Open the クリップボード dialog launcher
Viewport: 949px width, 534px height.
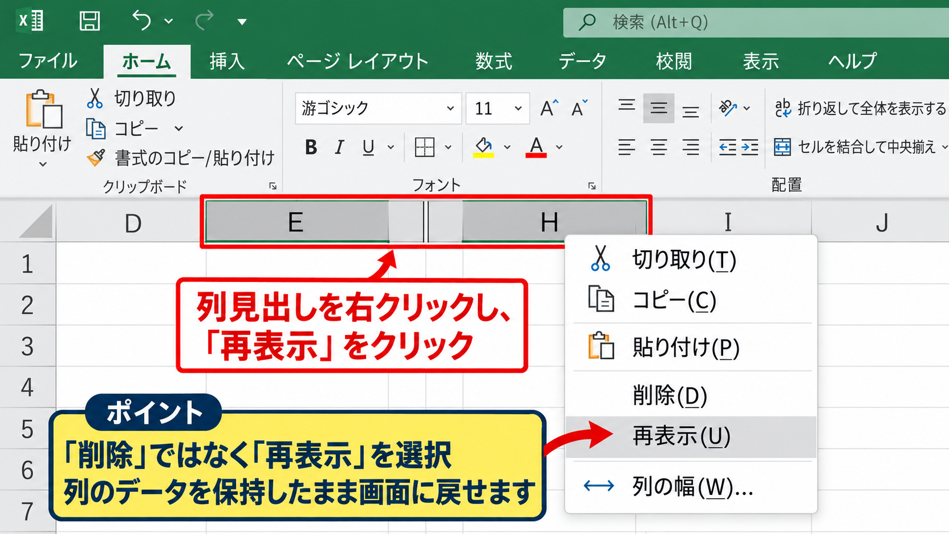click(x=272, y=186)
